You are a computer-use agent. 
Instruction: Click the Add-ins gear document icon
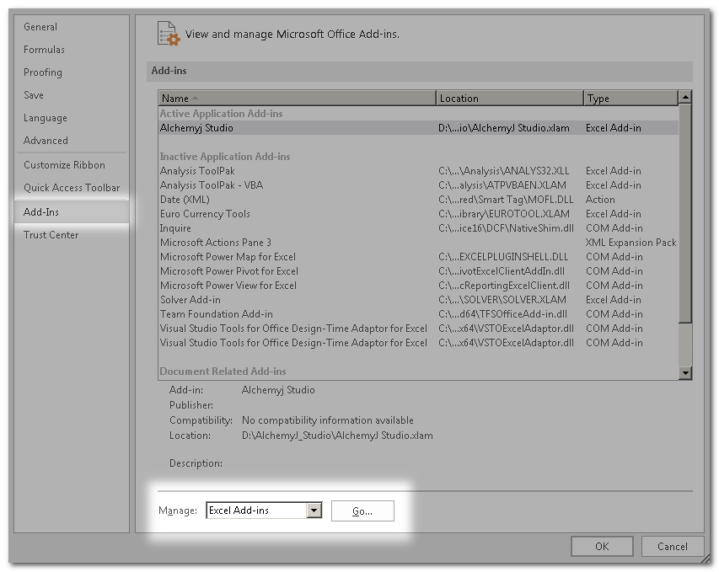pyautogui.click(x=169, y=34)
